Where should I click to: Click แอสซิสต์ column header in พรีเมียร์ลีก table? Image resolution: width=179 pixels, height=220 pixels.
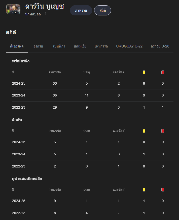tap(119, 72)
